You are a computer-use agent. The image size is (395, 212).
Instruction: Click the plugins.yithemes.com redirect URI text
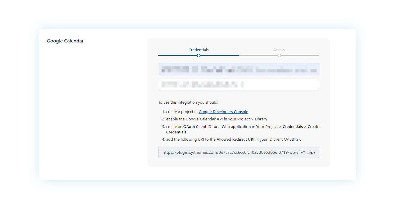pos(230,152)
